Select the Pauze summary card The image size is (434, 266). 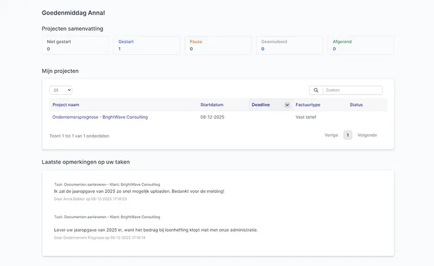[x=218, y=45]
